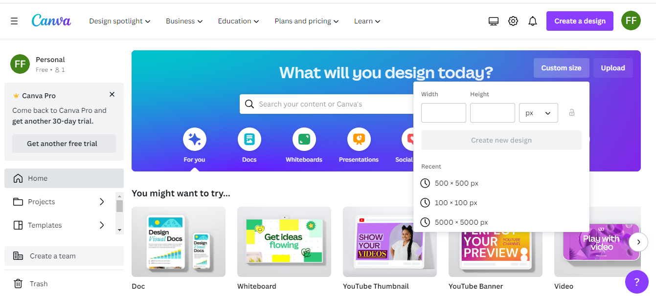Expand the Templates sidebar chevron
Viewport: 656px width, 296px height.
(x=102, y=225)
